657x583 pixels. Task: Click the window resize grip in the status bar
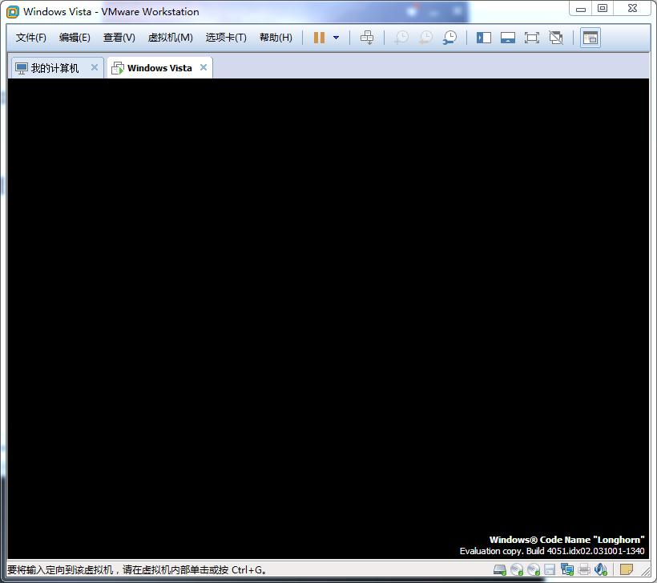click(x=646, y=570)
